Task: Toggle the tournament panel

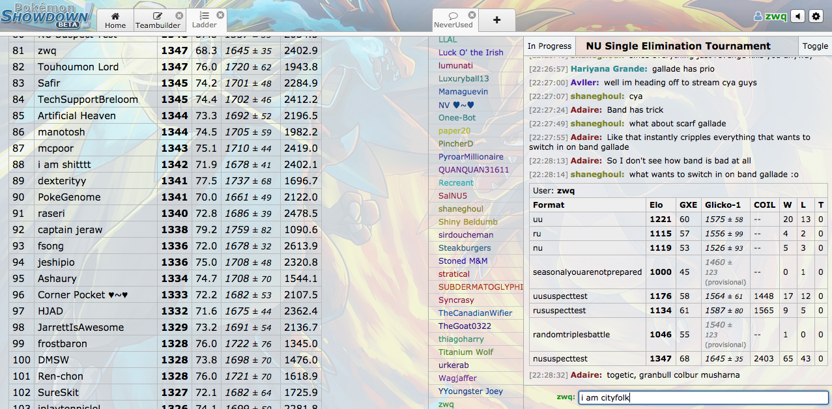Action: [815, 46]
